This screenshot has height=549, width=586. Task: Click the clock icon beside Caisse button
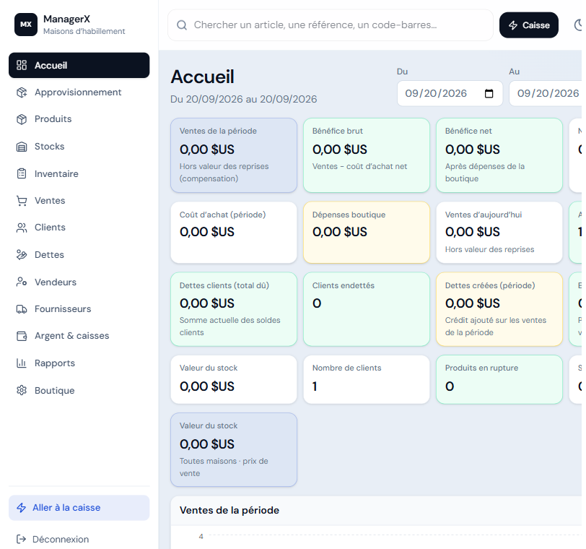point(578,25)
